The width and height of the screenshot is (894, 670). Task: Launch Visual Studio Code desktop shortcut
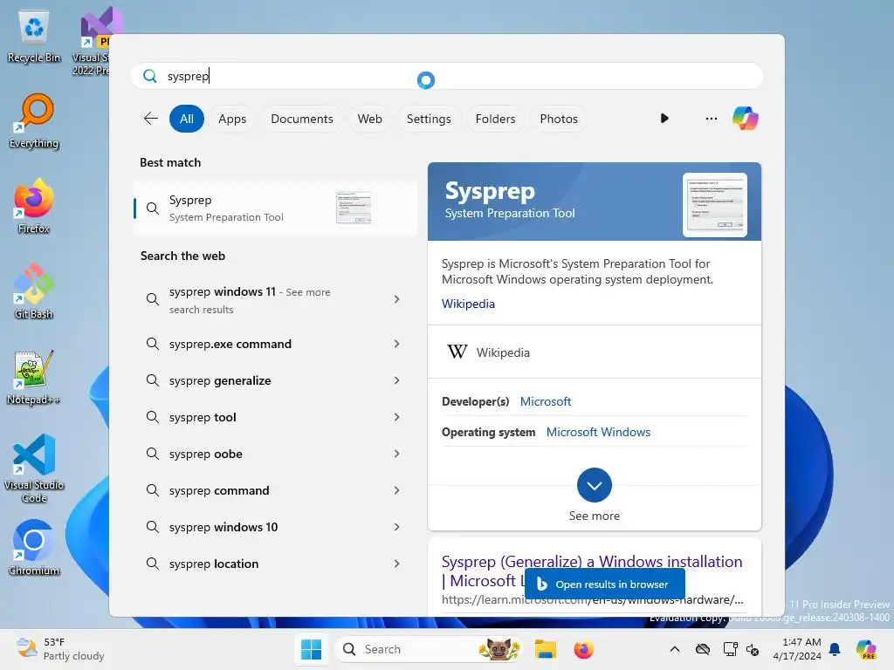click(34, 468)
